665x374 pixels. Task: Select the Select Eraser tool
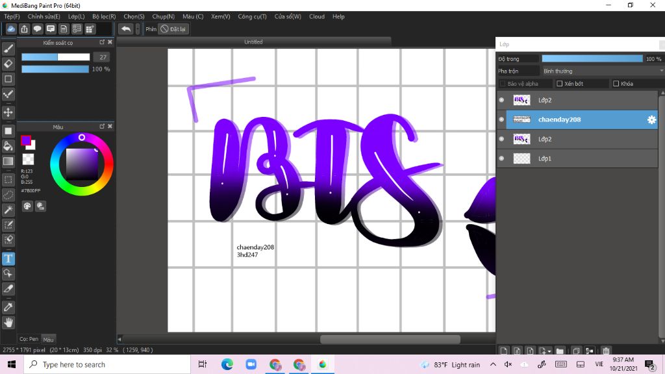pyautogui.click(x=8, y=240)
